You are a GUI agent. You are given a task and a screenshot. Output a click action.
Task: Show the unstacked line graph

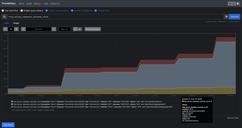point(75,29)
